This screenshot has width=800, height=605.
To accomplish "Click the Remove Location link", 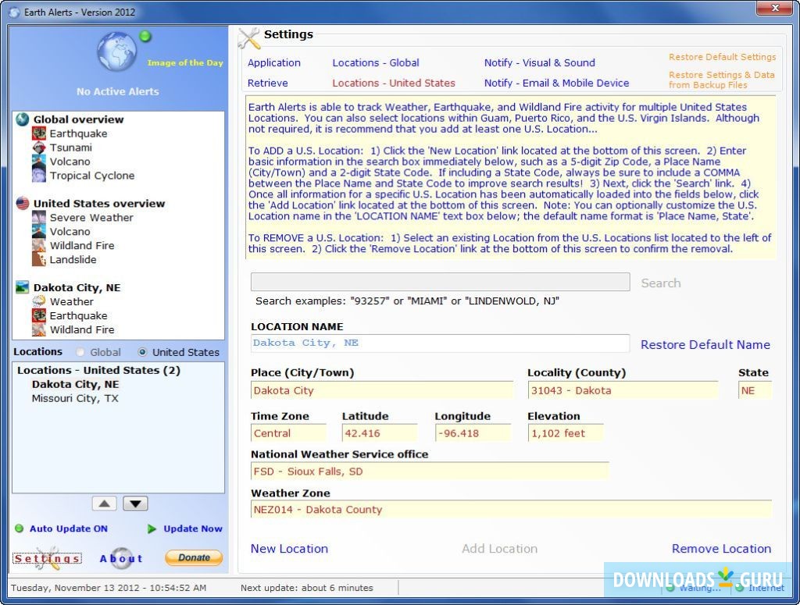I will tap(721, 549).
